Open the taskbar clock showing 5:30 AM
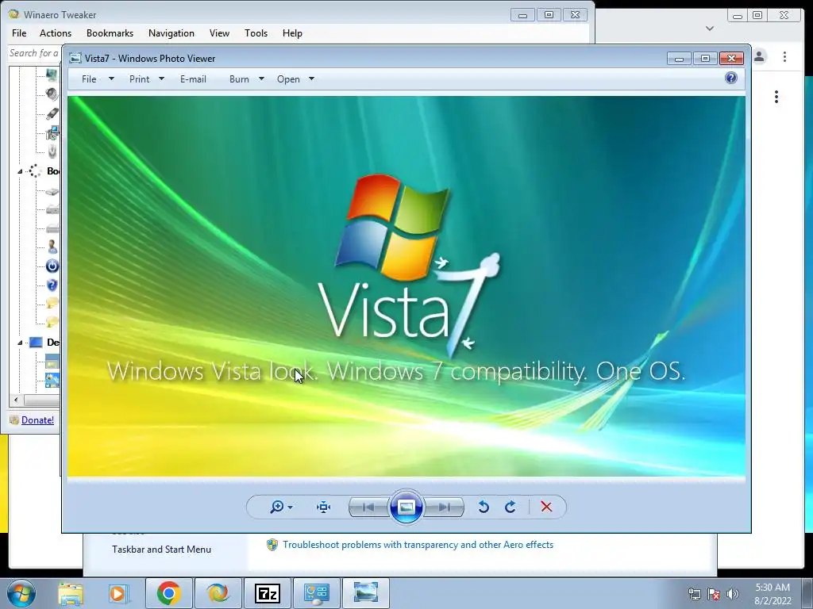The height and width of the screenshot is (609, 813). point(773,594)
